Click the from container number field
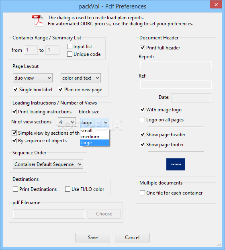 pos(31,50)
